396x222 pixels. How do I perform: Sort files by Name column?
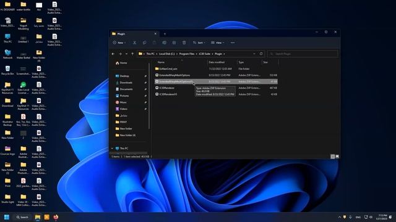click(x=161, y=62)
